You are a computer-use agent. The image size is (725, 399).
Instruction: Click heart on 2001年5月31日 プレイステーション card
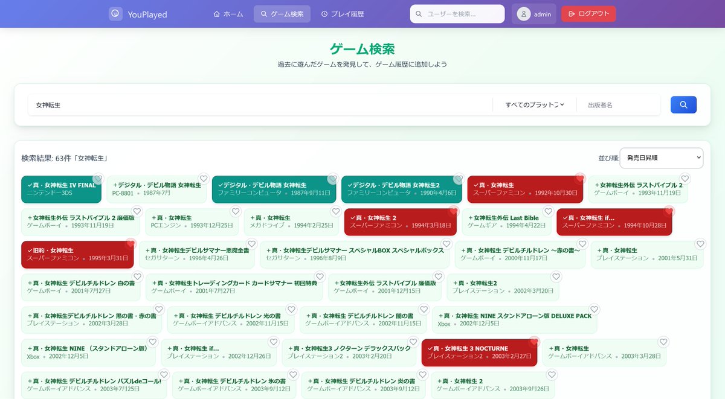[x=700, y=244]
